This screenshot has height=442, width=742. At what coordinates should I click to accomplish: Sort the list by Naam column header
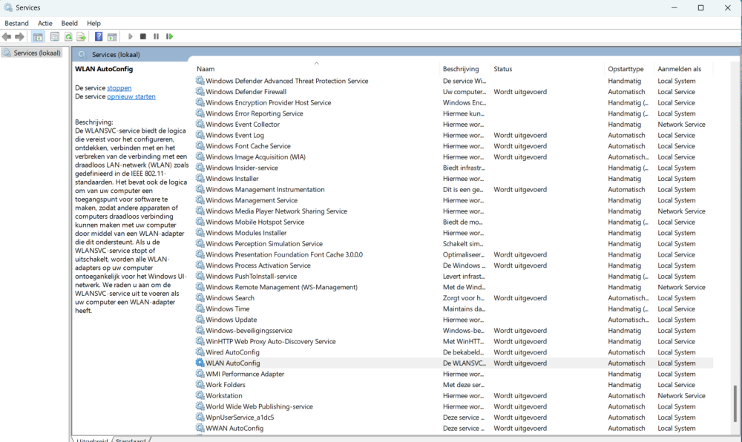pos(206,69)
